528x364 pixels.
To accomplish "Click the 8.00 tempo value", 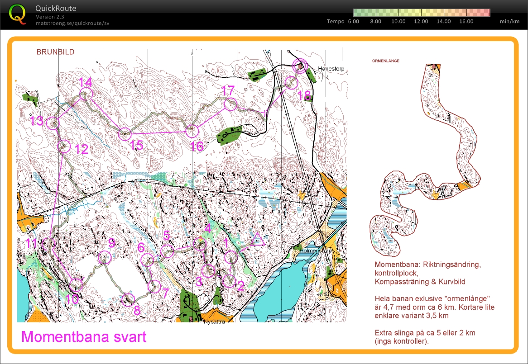I will click(x=376, y=21).
